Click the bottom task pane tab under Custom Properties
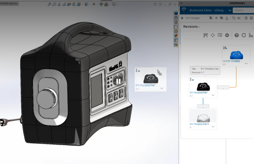Viewport: 254px width, 164px height. point(176,45)
